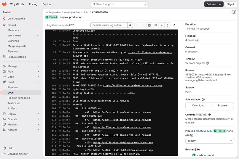Expand the Operate section chevron
Screen dimensions: 239x159
38,119
